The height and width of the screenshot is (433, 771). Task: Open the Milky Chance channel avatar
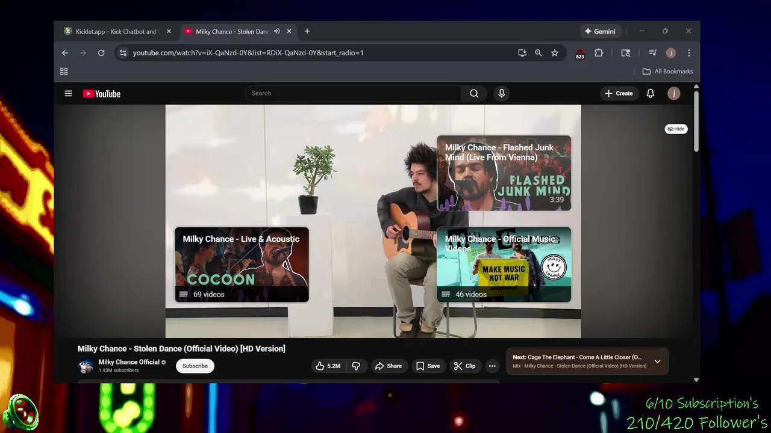tap(86, 366)
